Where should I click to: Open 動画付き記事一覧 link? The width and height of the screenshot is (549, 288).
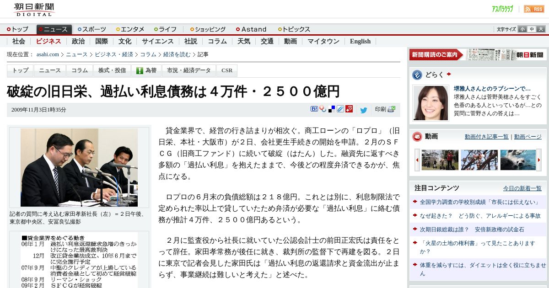[x=487, y=137]
